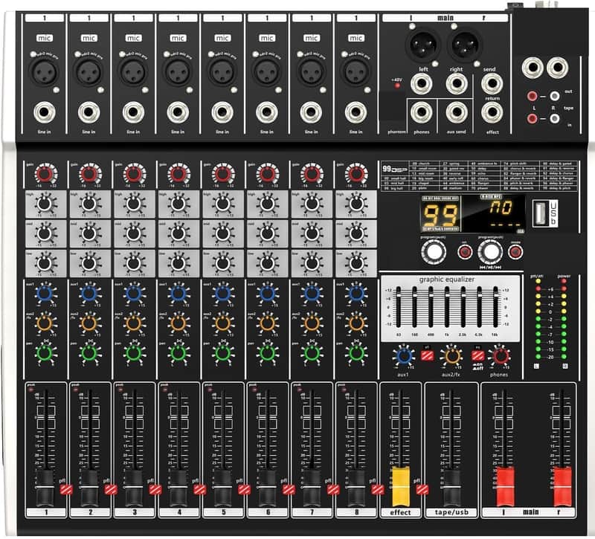Screen dimensions: 595x539
Task: Click the round red mode button
Action: [515, 252]
